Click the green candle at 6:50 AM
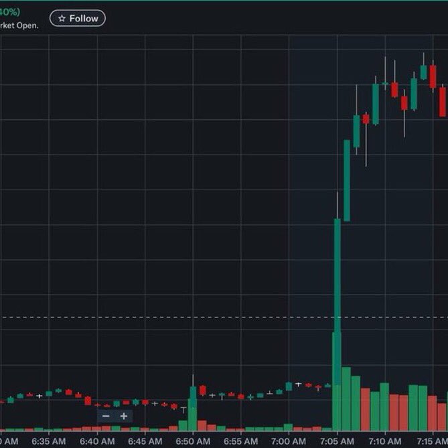The width and height of the screenshot is (448, 448). pos(193,396)
